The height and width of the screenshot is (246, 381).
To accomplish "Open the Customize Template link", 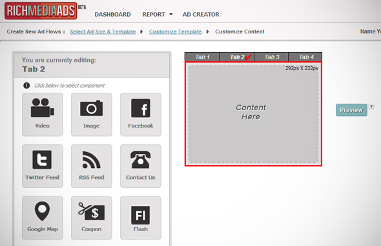I will click(176, 32).
